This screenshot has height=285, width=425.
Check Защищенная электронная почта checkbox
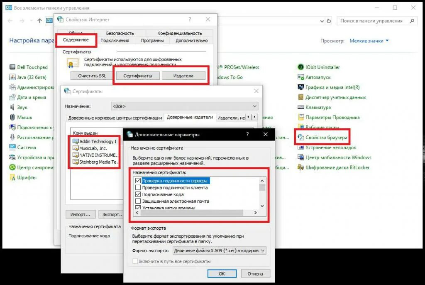click(138, 201)
